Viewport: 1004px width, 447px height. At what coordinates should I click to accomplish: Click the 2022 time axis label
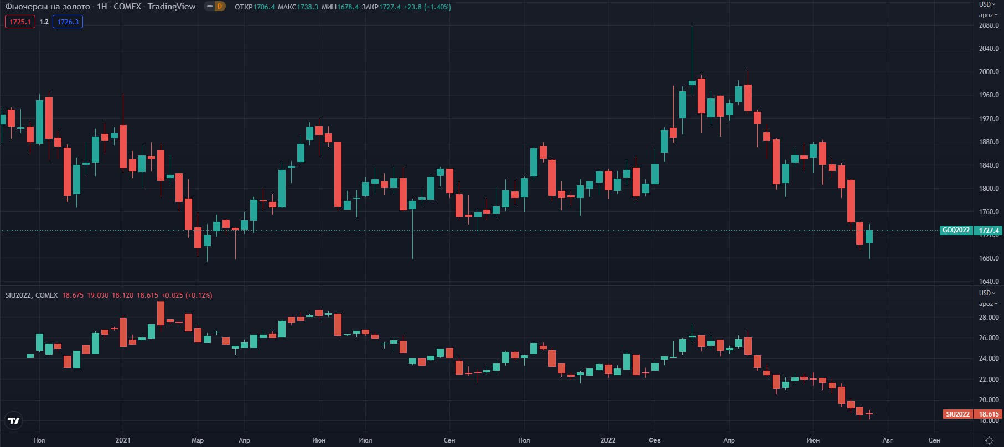608,440
